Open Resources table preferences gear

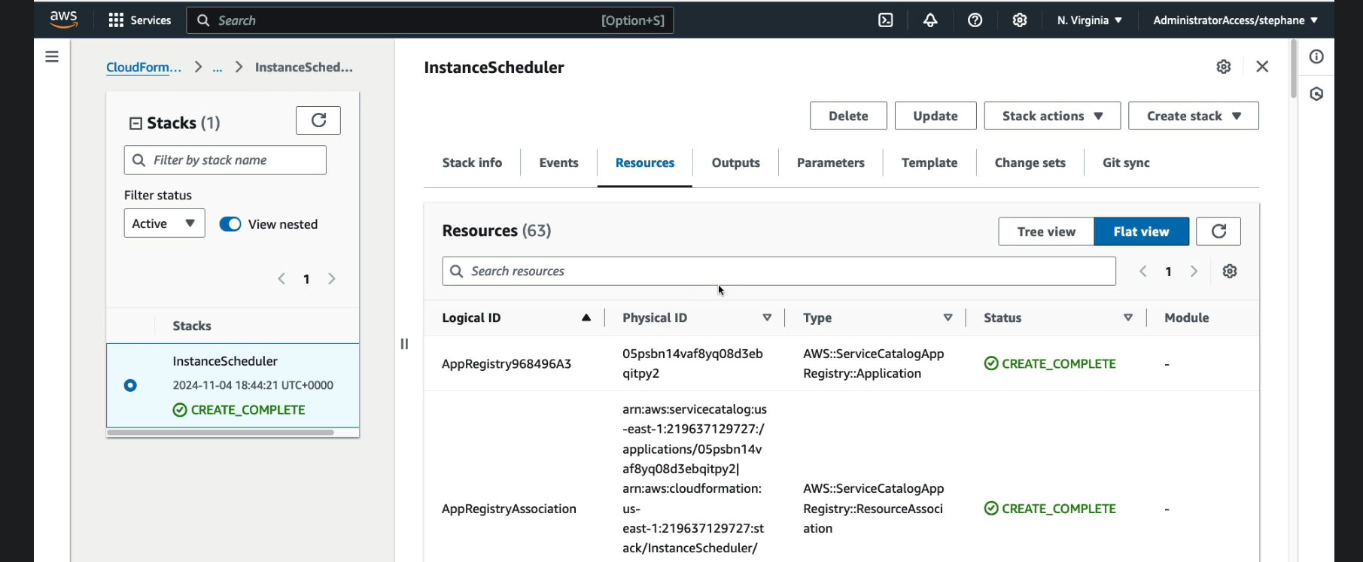(x=1230, y=272)
